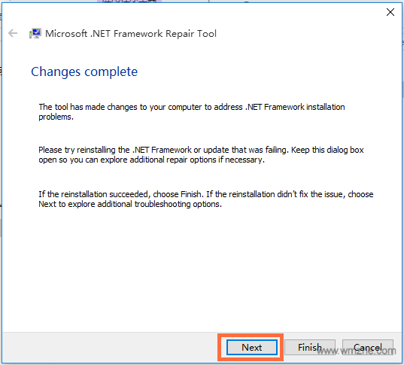Click the www.wmzhe.com watermark text
The height and width of the screenshot is (365, 404).
pos(357,351)
